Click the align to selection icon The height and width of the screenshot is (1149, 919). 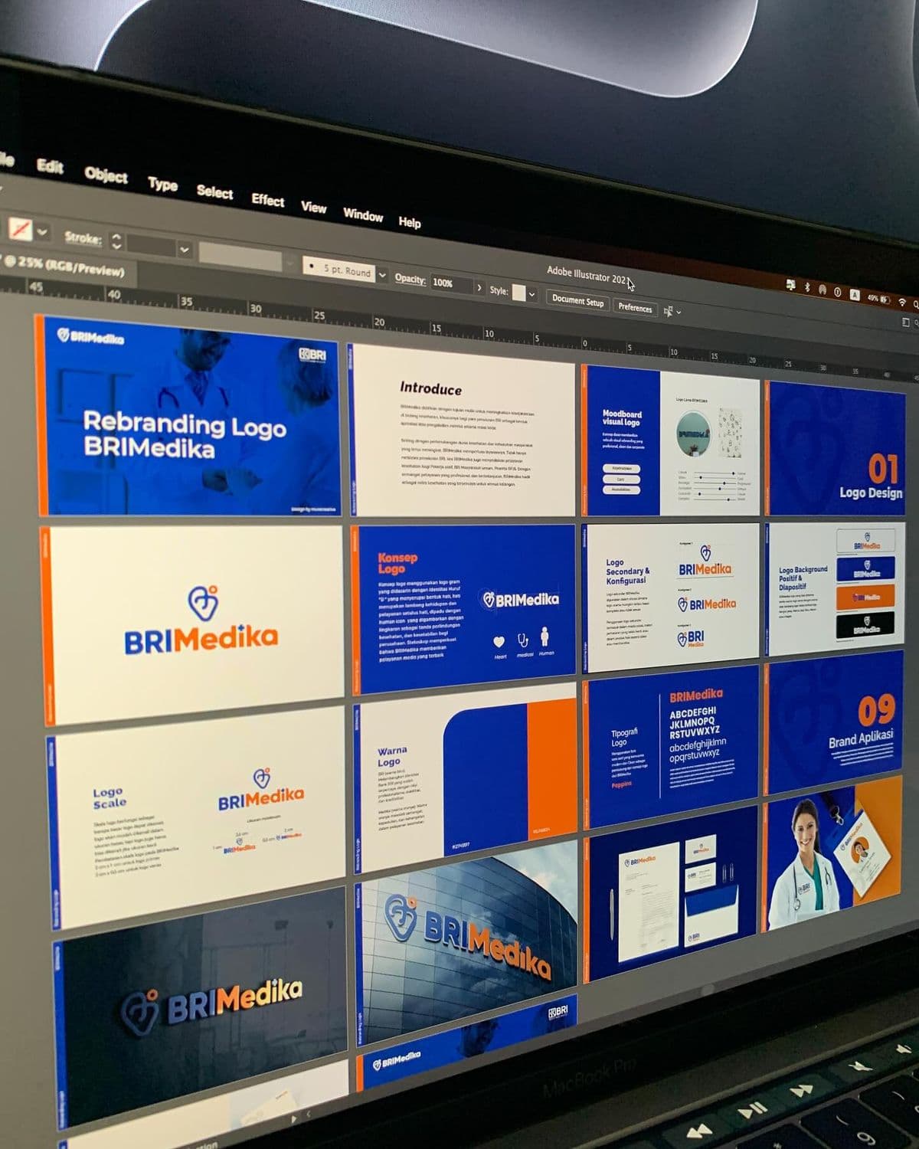pos(668,311)
